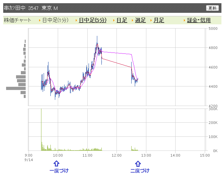Open the 証金・信用 margin chart
This screenshot has width=224, height=179.
coord(199,20)
